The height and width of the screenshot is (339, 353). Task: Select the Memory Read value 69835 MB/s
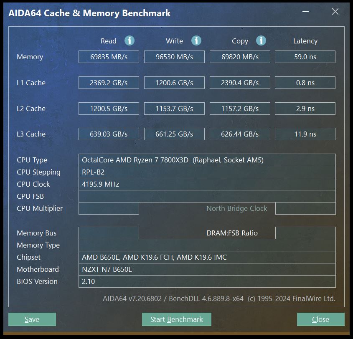pyautogui.click(x=109, y=57)
